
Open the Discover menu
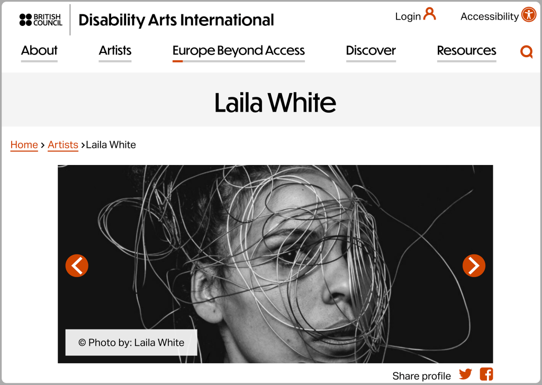pyautogui.click(x=371, y=51)
